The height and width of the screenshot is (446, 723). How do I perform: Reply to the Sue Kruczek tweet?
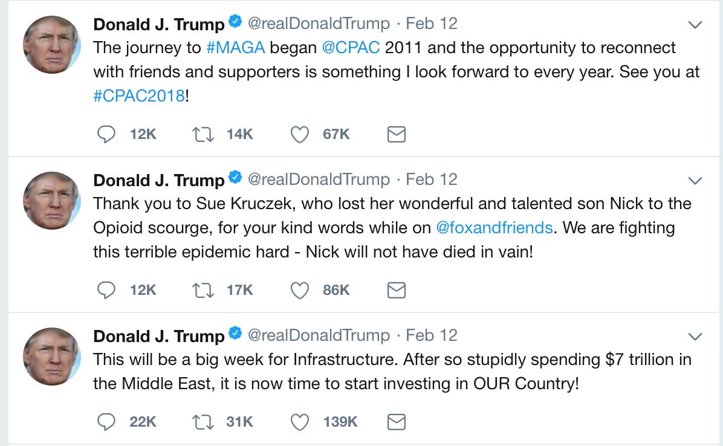pos(106,290)
